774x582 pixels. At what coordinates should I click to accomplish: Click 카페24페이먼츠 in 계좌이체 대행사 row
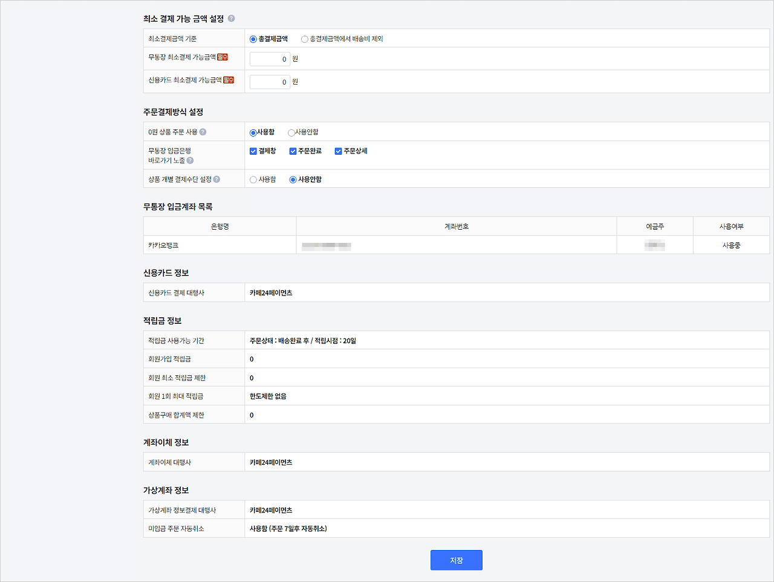(271, 462)
